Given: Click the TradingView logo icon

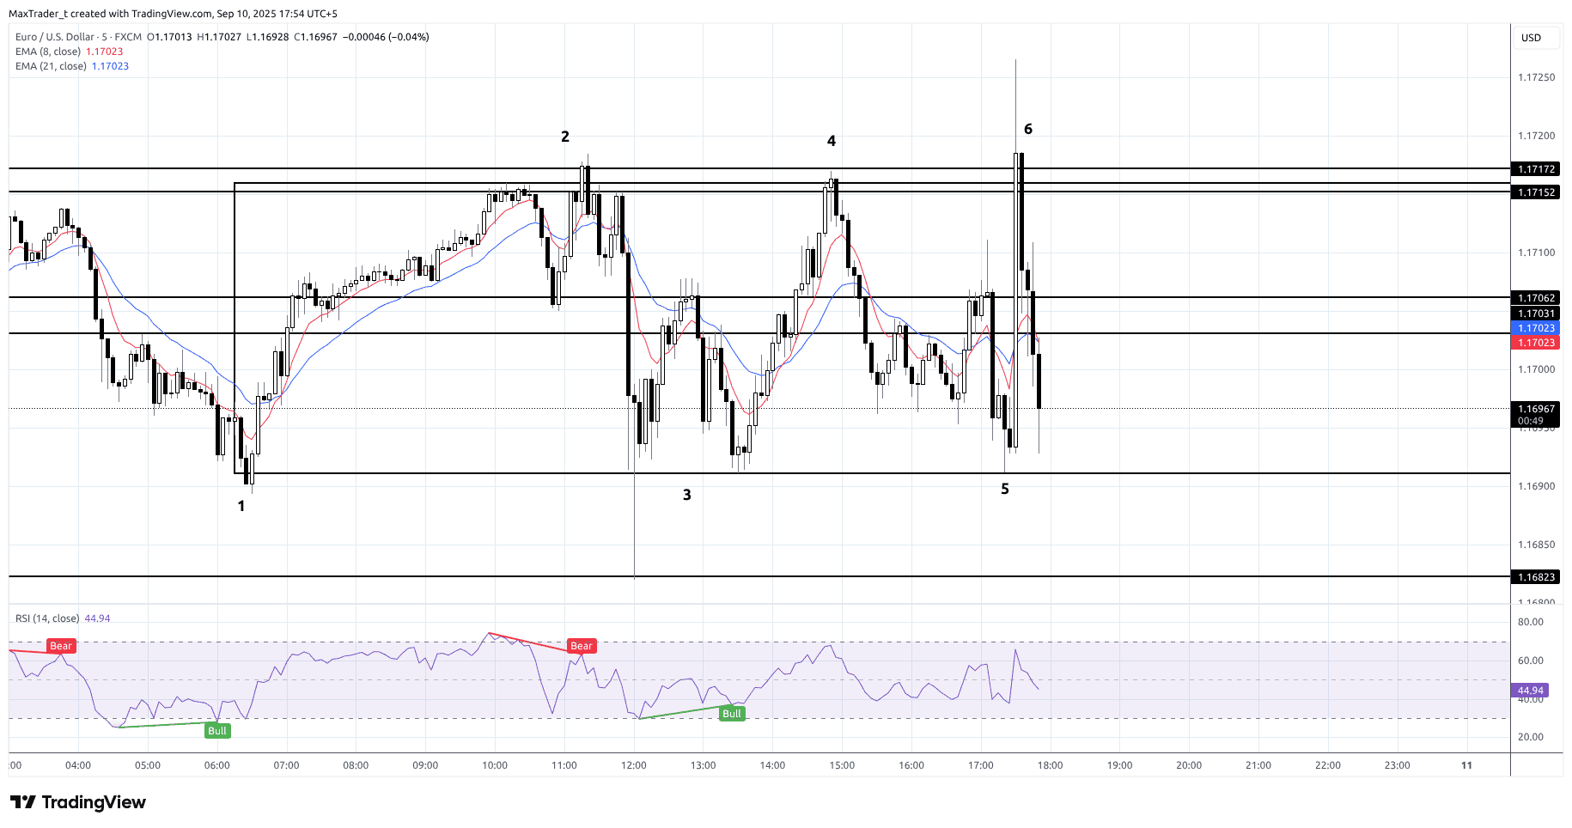Looking at the screenshot, I should (23, 802).
